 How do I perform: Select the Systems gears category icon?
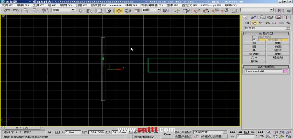(288, 23)
